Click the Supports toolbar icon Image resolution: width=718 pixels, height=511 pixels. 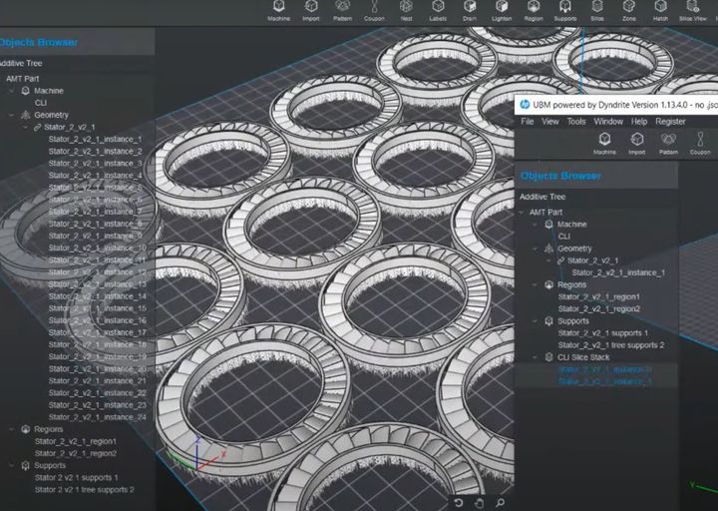tap(564, 8)
